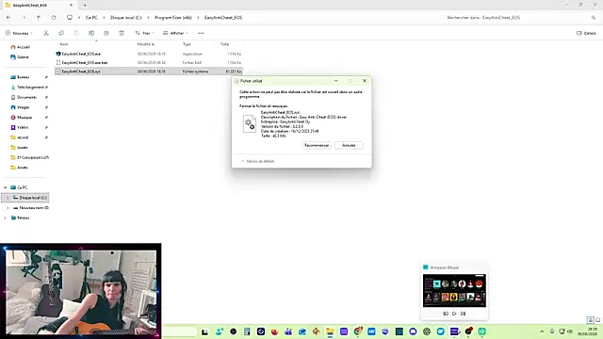Close the EasyAntiCheat_EOS tab with its X
Image resolution: width=603 pixels, height=339 pixels.
pos(71,5)
